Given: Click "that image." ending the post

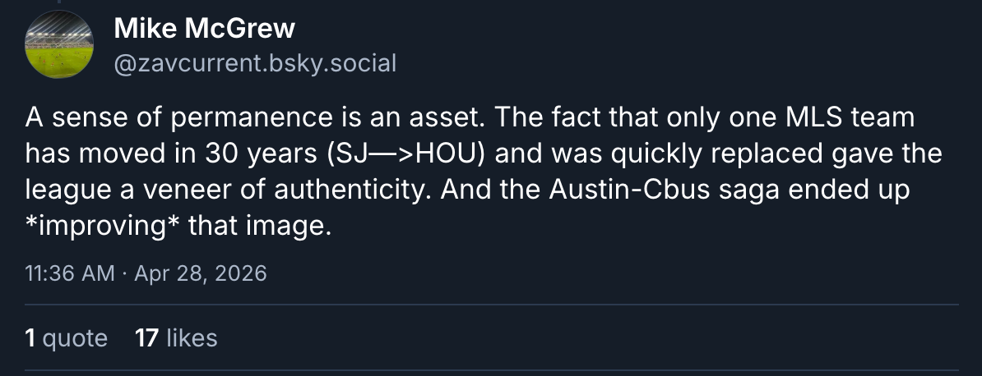Looking at the screenshot, I should pyautogui.click(x=260, y=226).
